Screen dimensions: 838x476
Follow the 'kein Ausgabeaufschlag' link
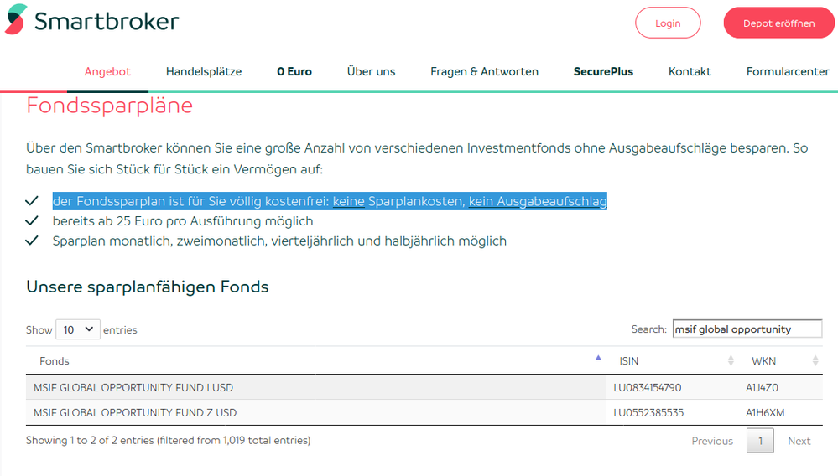tap(538, 201)
